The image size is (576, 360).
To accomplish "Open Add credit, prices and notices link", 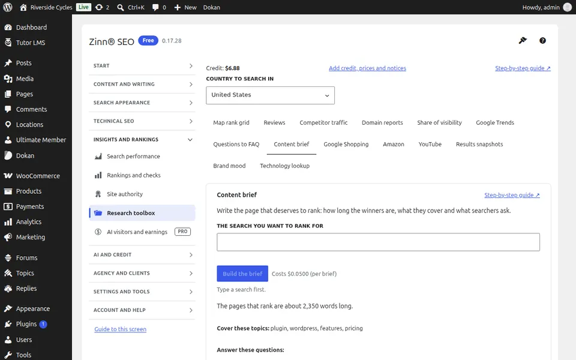I will point(367,68).
